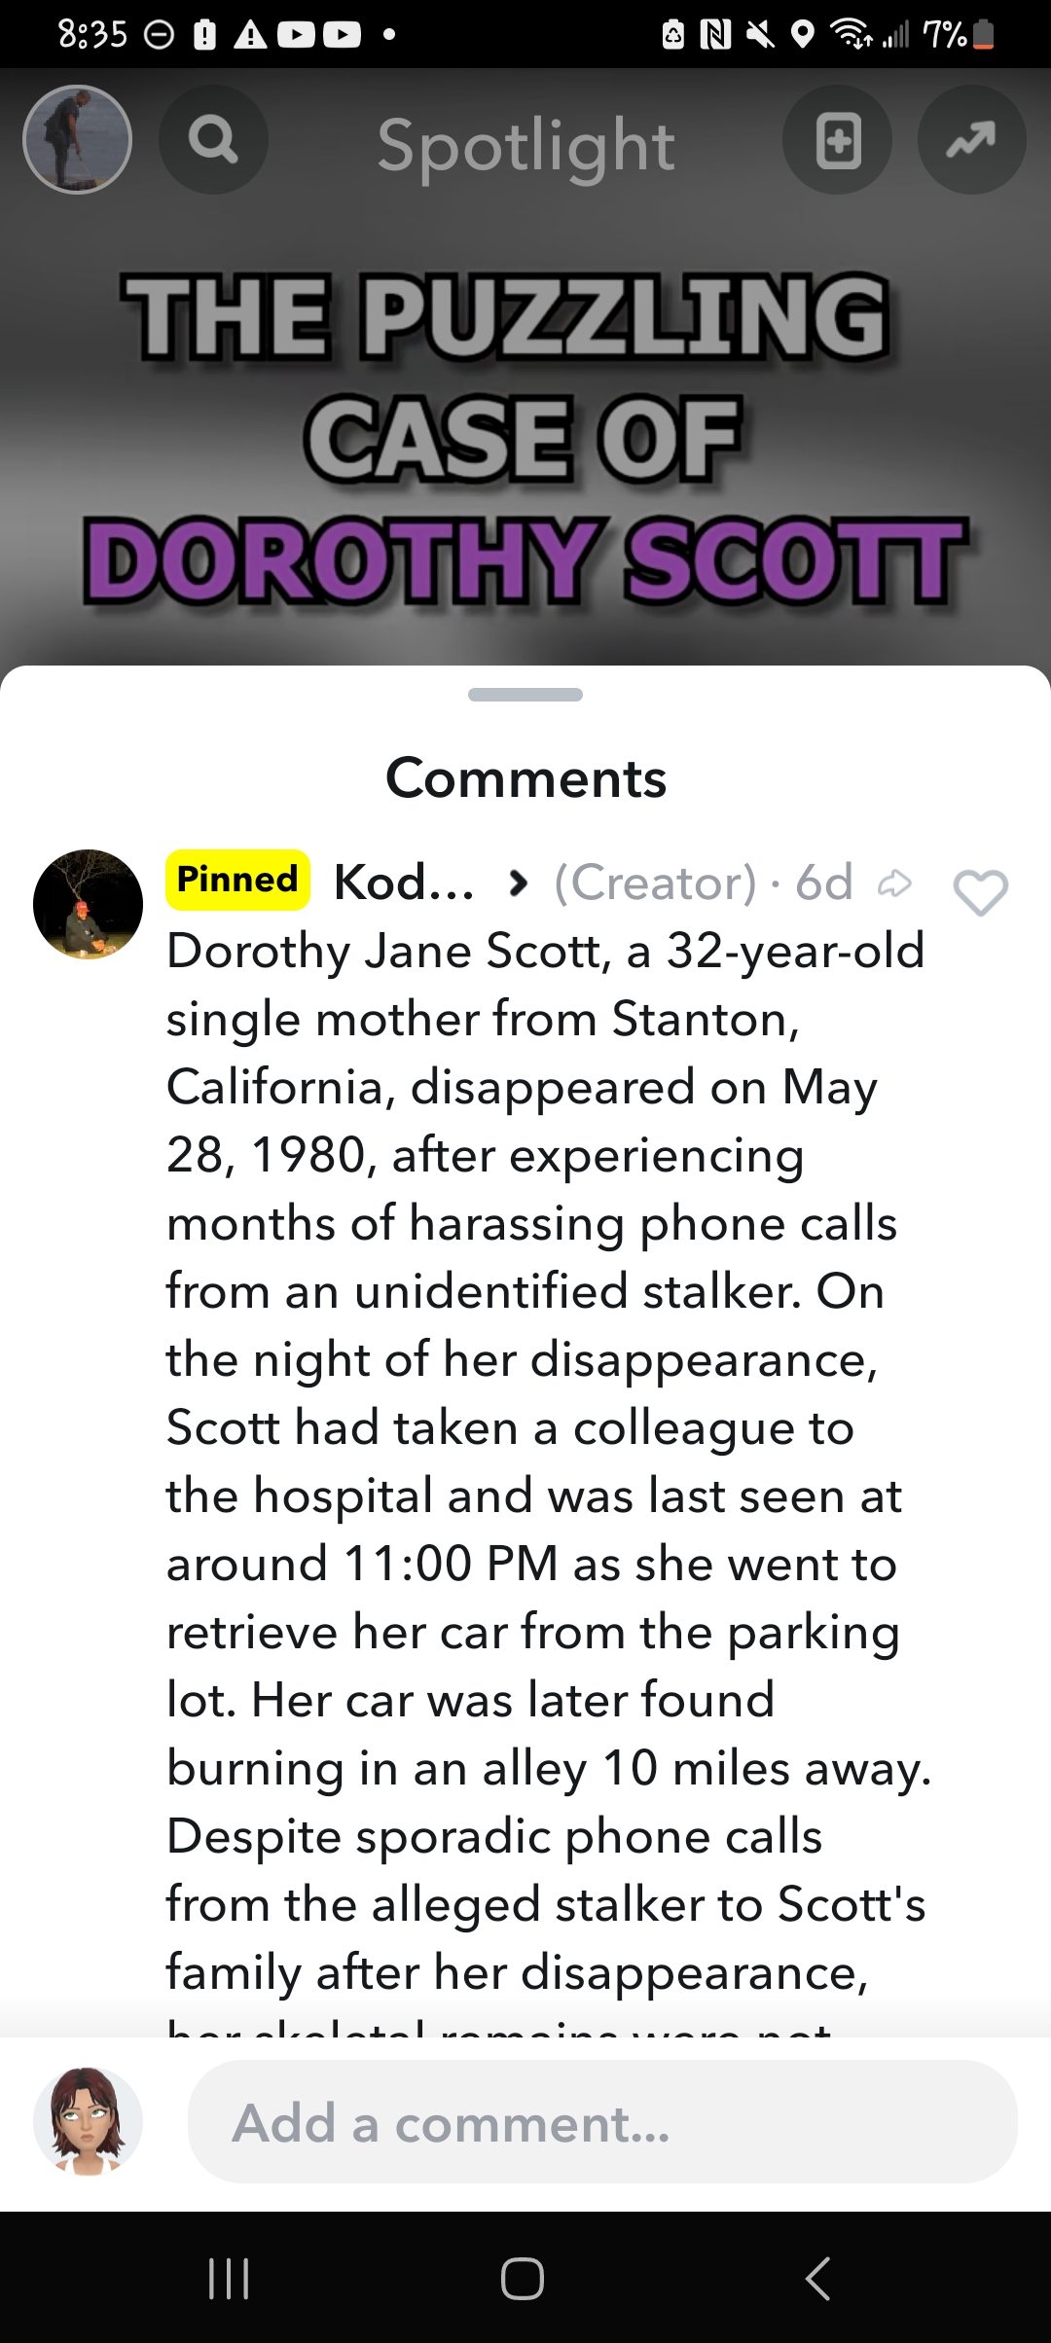Tap the Spotlight title tab
The height and width of the screenshot is (2343, 1051).
coord(525,146)
